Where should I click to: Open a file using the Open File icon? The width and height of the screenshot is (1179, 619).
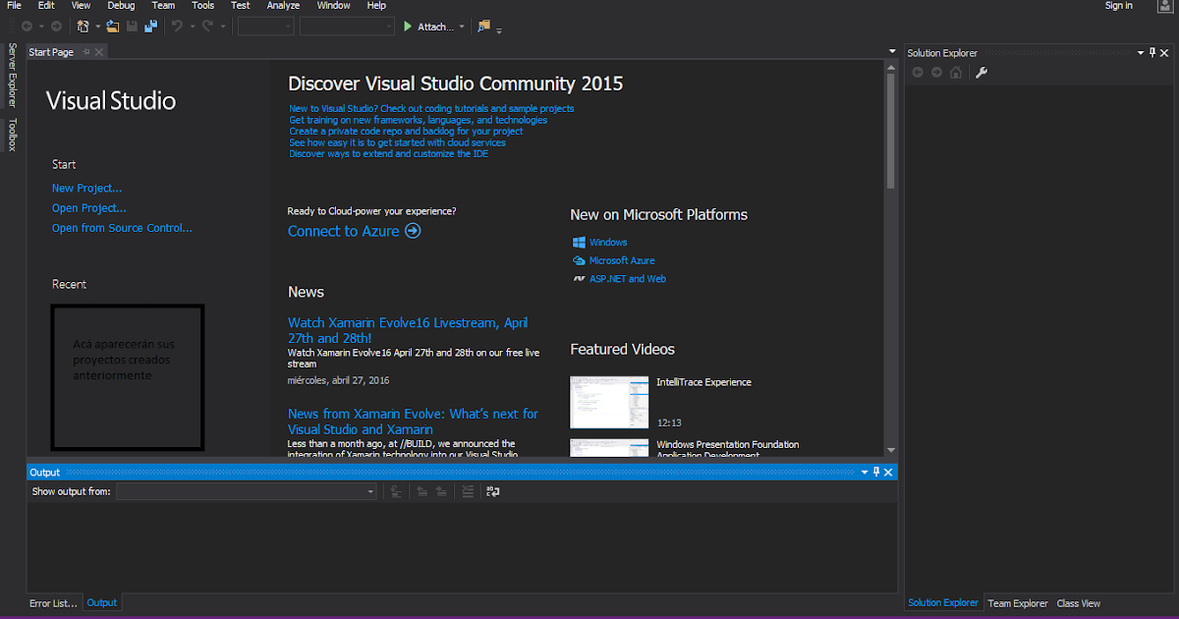pos(112,26)
